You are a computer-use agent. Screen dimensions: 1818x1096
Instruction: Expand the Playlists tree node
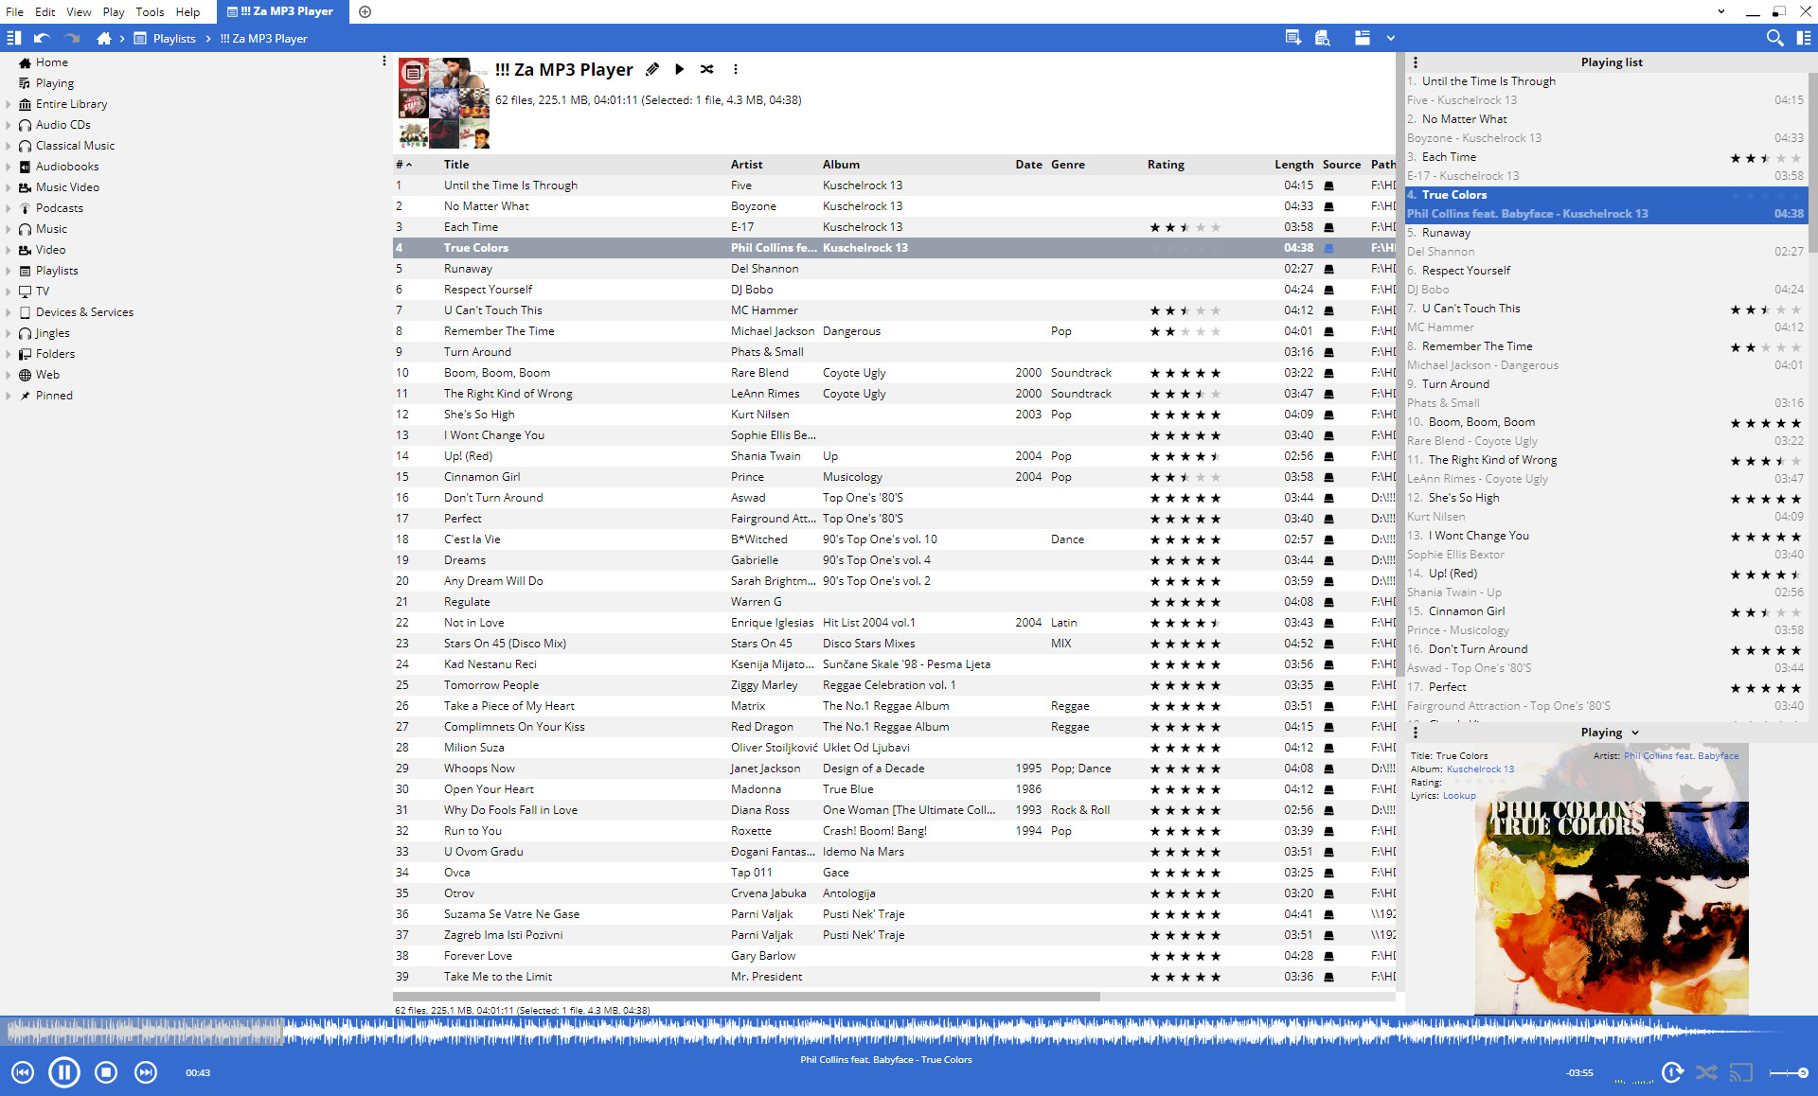coord(9,271)
